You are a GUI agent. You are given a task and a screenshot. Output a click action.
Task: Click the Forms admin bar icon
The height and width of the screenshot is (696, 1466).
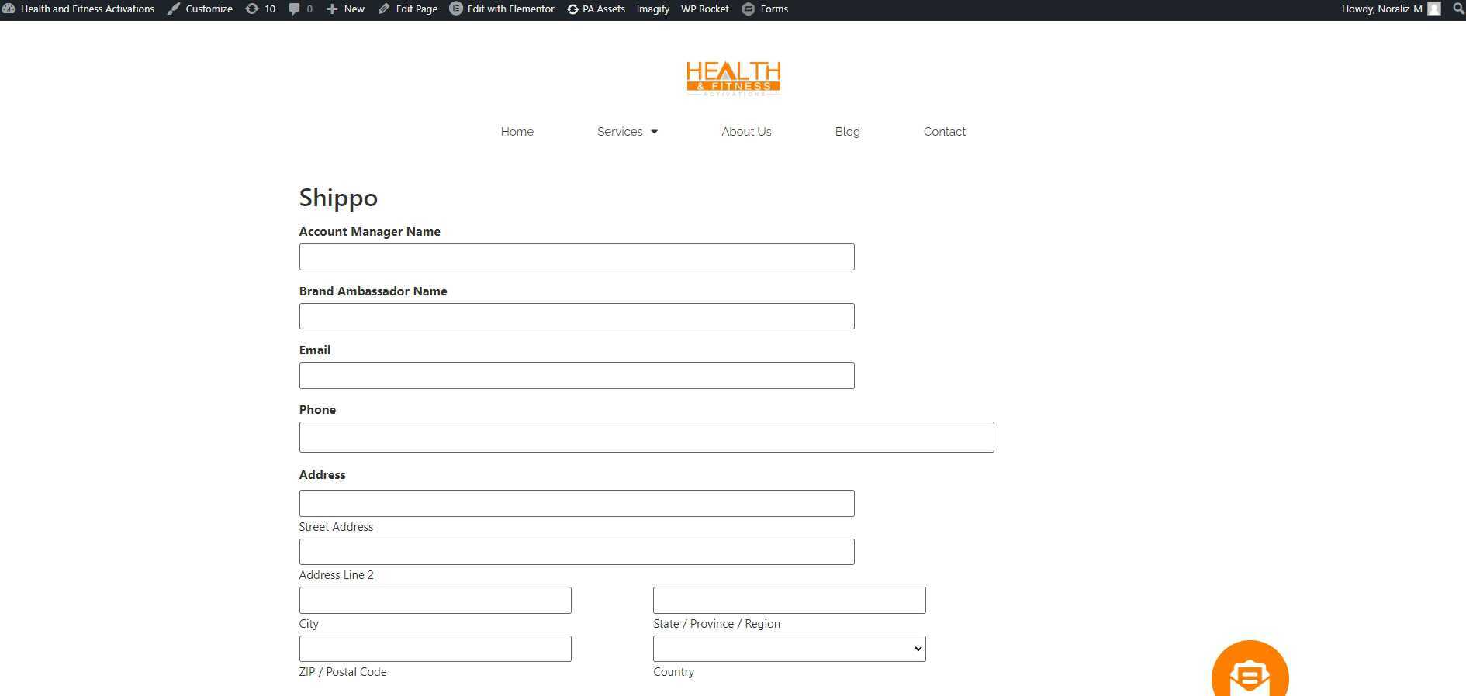[x=749, y=9]
